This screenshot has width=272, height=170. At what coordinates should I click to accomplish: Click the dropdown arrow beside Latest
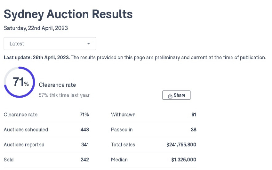point(88,44)
